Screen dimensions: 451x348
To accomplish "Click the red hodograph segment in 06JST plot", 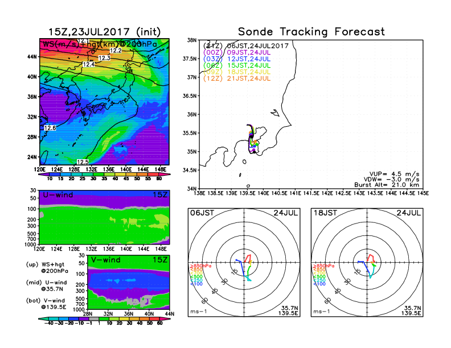I will [247, 258].
